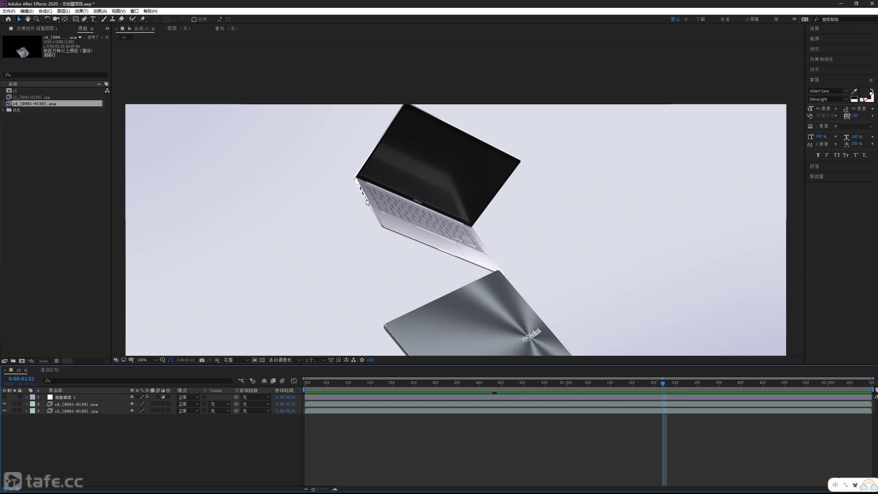Image resolution: width=878 pixels, height=494 pixels.
Task: Select the Brush tool
Action: tap(104, 19)
